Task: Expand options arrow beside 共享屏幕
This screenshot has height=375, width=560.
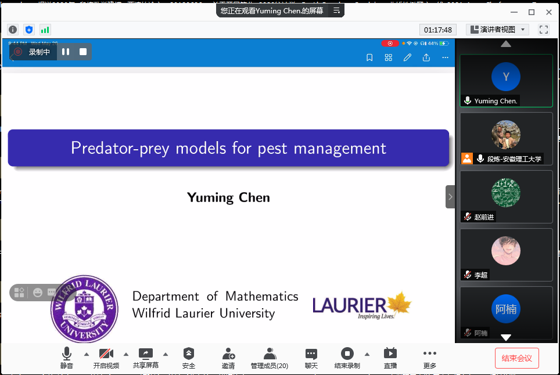Action: [166, 354]
